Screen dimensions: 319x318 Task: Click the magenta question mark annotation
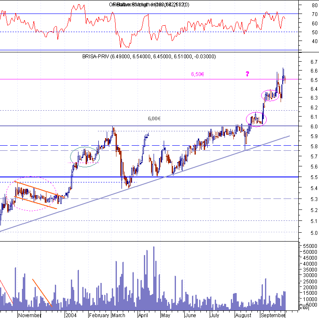(247, 74)
